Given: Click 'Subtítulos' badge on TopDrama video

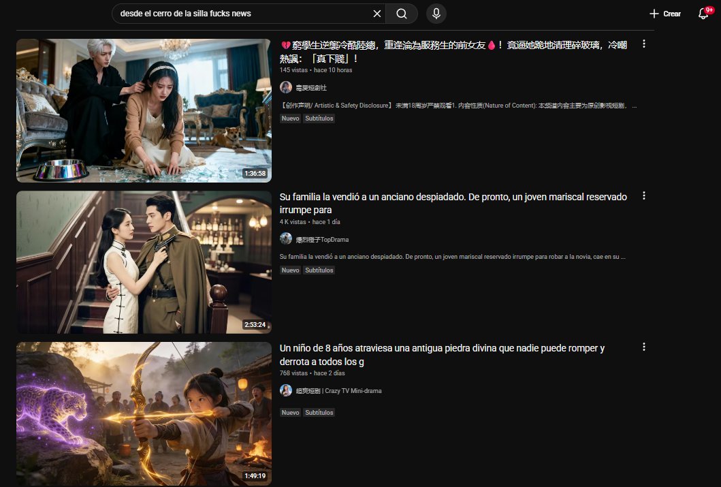Looking at the screenshot, I should click(319, 270).
